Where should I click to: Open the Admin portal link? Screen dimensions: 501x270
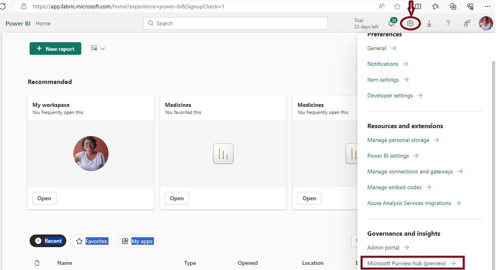pyautogui.click(x=388, y=247)
